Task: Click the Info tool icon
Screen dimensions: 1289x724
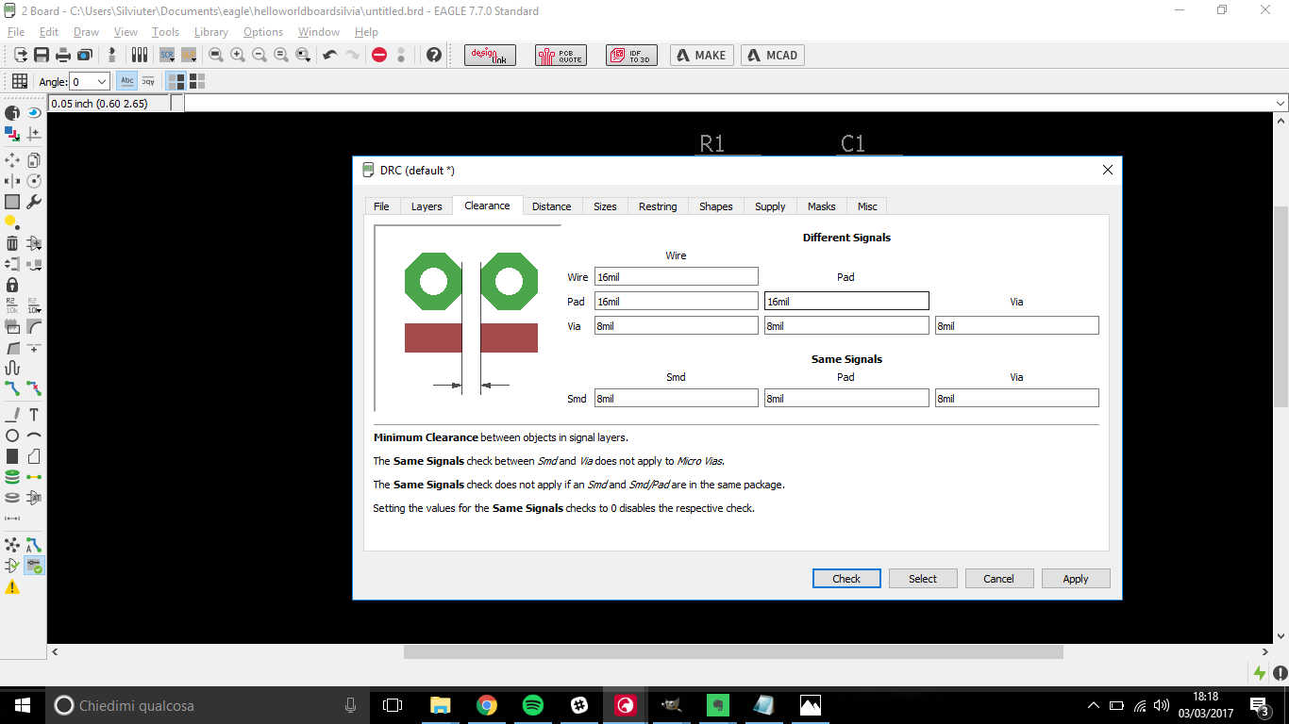Action: click(12, 112)
